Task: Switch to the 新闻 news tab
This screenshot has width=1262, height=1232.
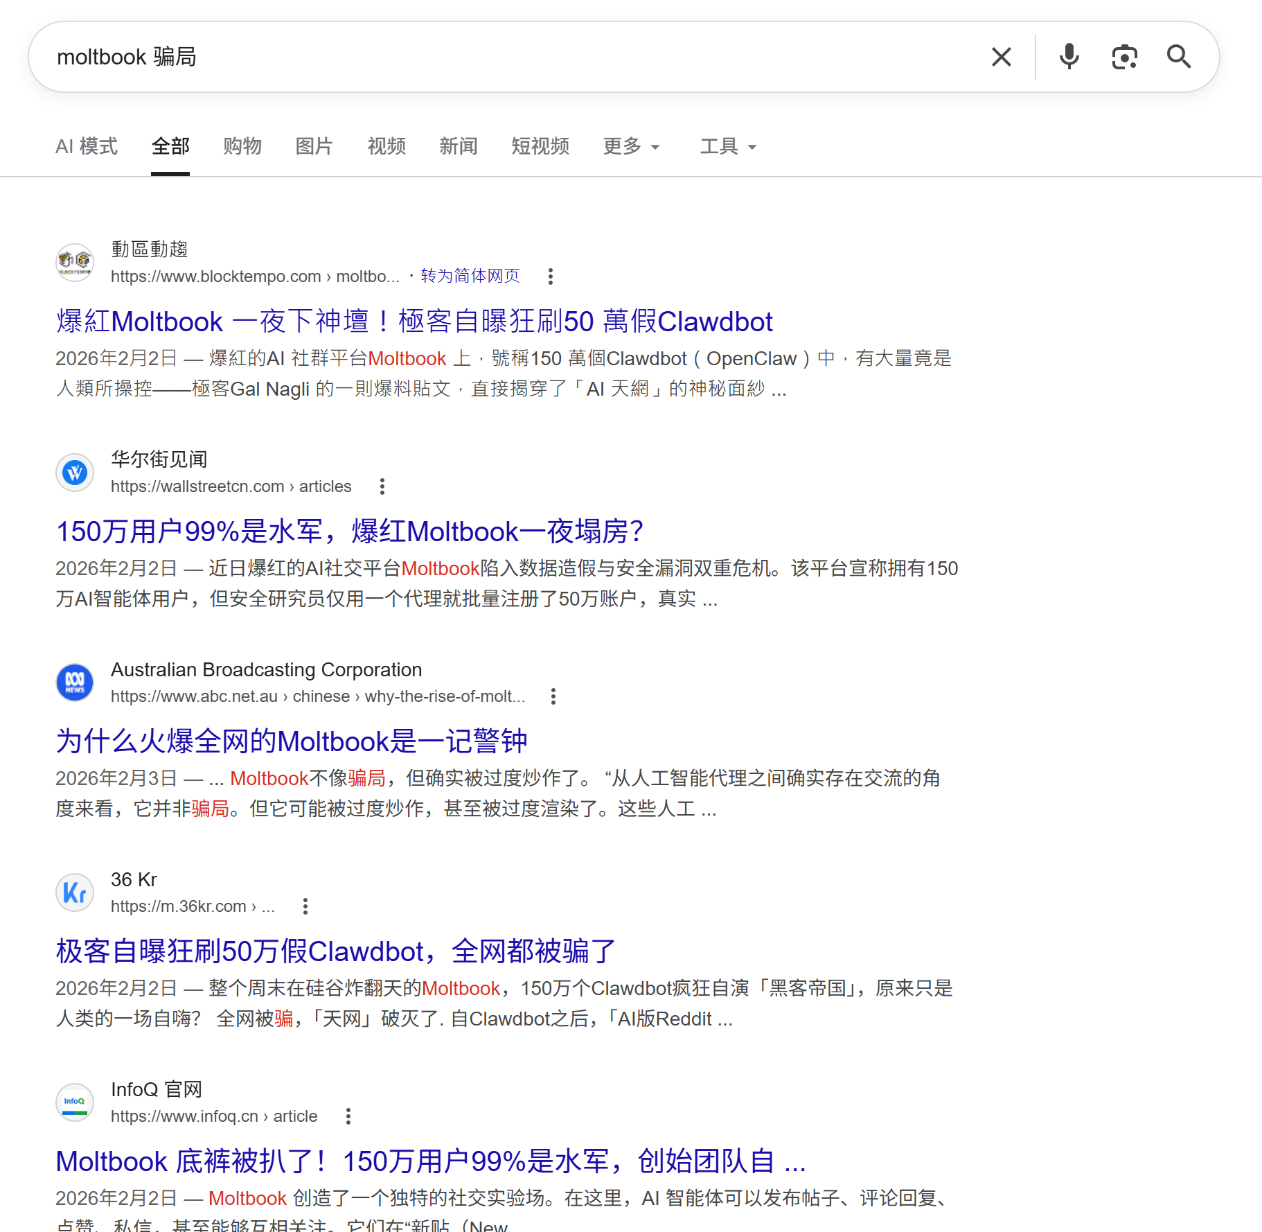Action: click(x=459, y=146)
